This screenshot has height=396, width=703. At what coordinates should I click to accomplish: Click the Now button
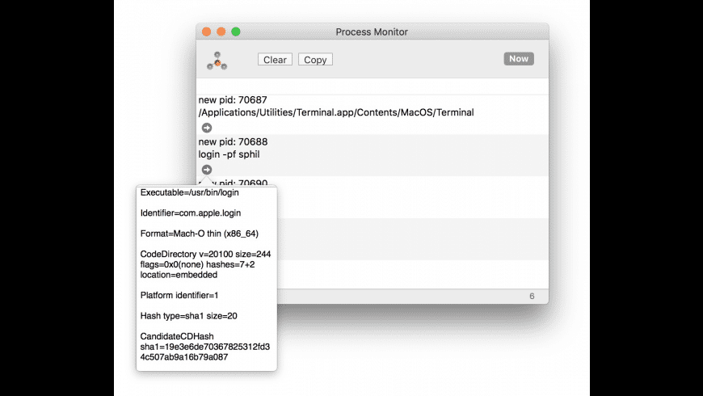tap(519, 59)
